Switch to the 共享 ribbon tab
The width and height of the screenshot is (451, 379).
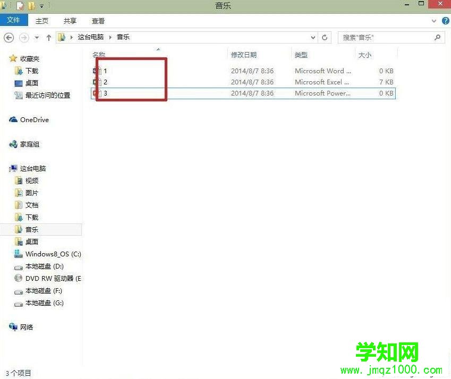(70, 21)
